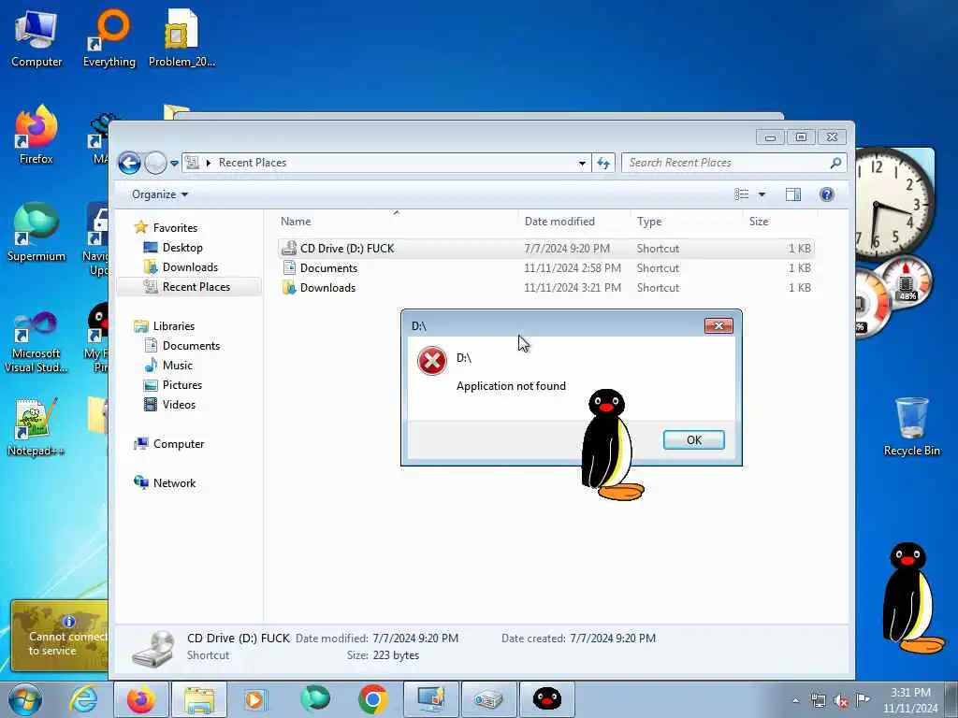Launch the Supermium desktop shortcut
The image size is (958, 718).
coord(36,233)
